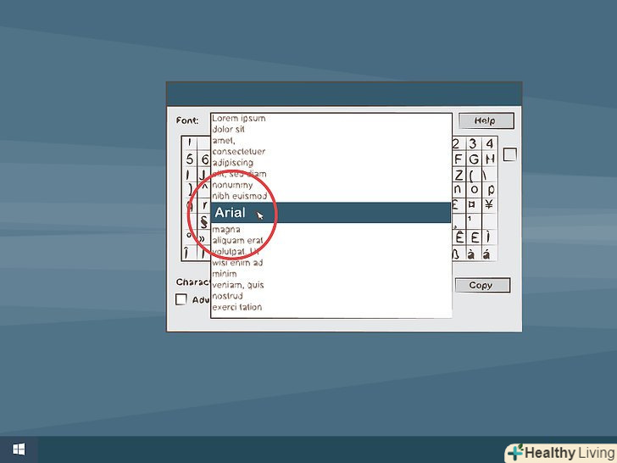Select the caret ^ character cell
The width and height of the screenshot is (617, 463).
click(x=204, y=188)
